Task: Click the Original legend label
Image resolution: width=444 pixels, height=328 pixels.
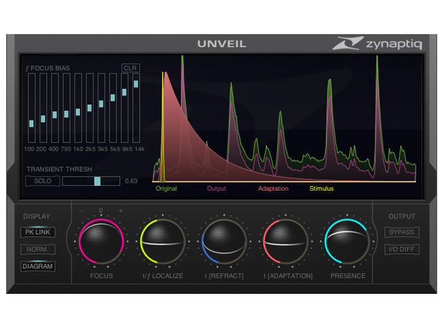Action: point(166,189)
